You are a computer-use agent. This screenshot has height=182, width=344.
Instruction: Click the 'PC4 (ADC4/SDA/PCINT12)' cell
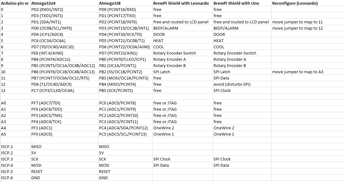coord(125,128)
